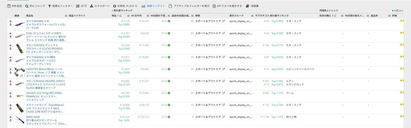Screen dimensions: 411x128
Task: Click Amazon icon in WAVE GEAR row
Action: click(11, 121)
